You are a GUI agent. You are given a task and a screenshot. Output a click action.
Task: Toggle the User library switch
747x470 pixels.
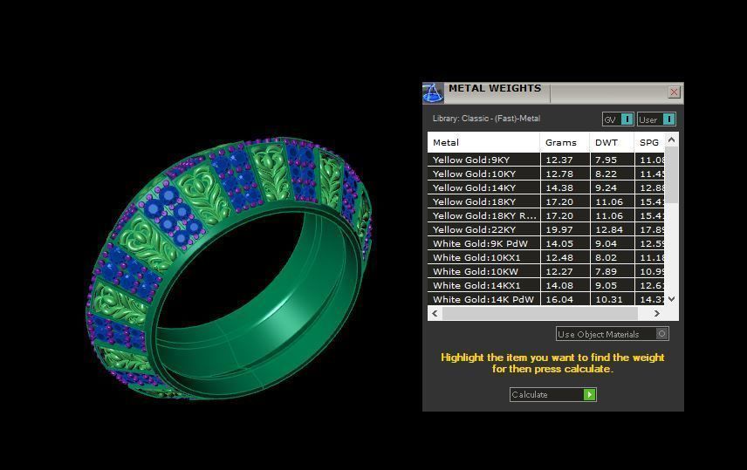click(x=656, y=119)
